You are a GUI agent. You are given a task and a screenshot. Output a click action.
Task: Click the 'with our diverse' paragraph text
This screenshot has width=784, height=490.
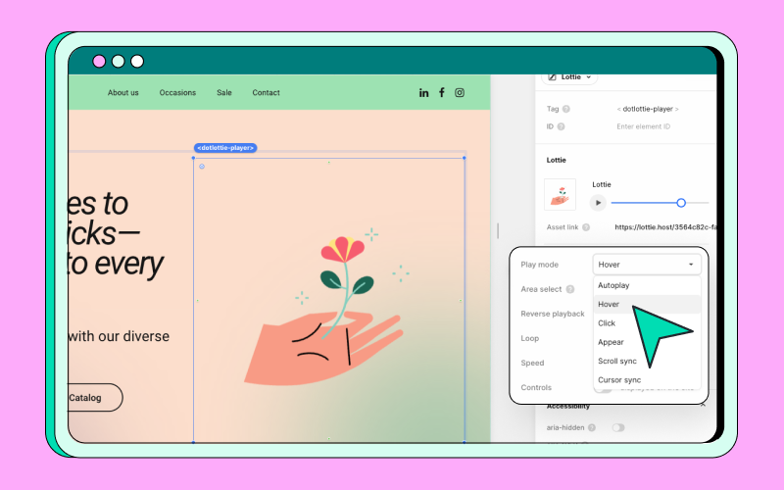(119, 336)
